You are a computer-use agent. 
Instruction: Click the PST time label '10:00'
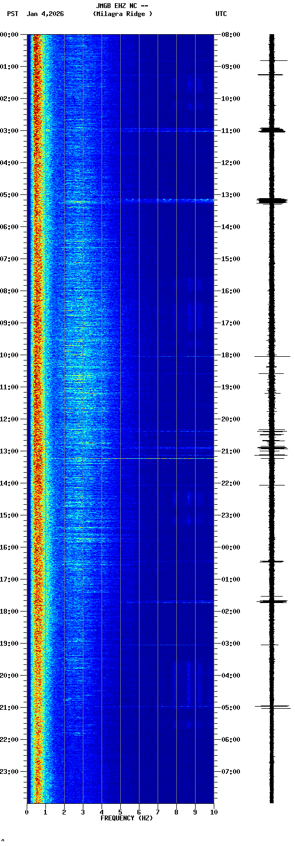pyautogui.click(x=9, y=355)
